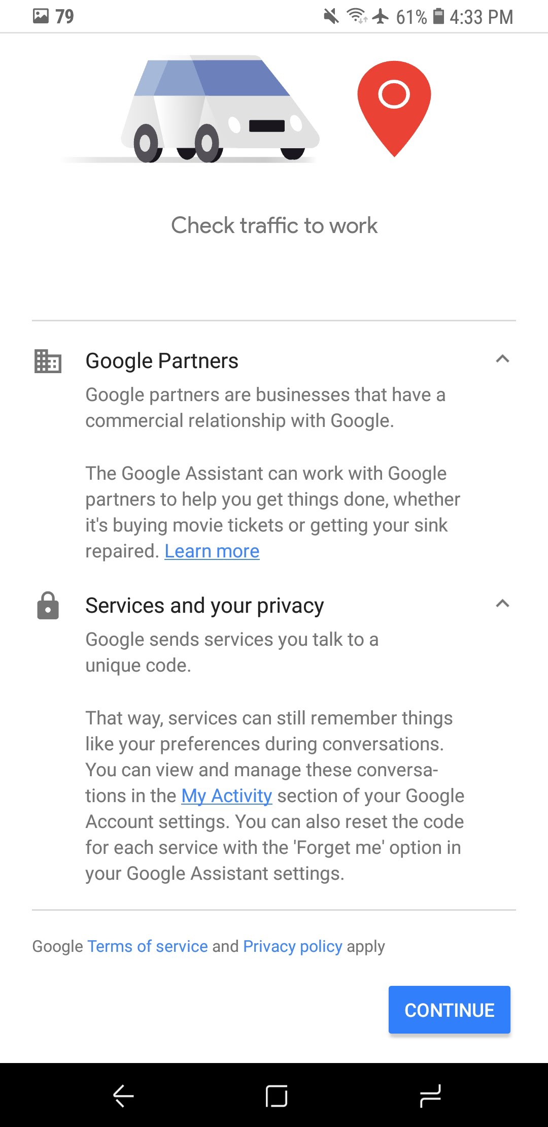Collapse the Services and your privacy section
The height and width of the screenshot is (1127, 548).
coord(502,603)
